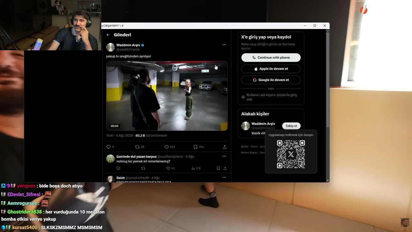Like the main post with 925 likes
This screenshot has height=232, width=412.
[166, 147]
